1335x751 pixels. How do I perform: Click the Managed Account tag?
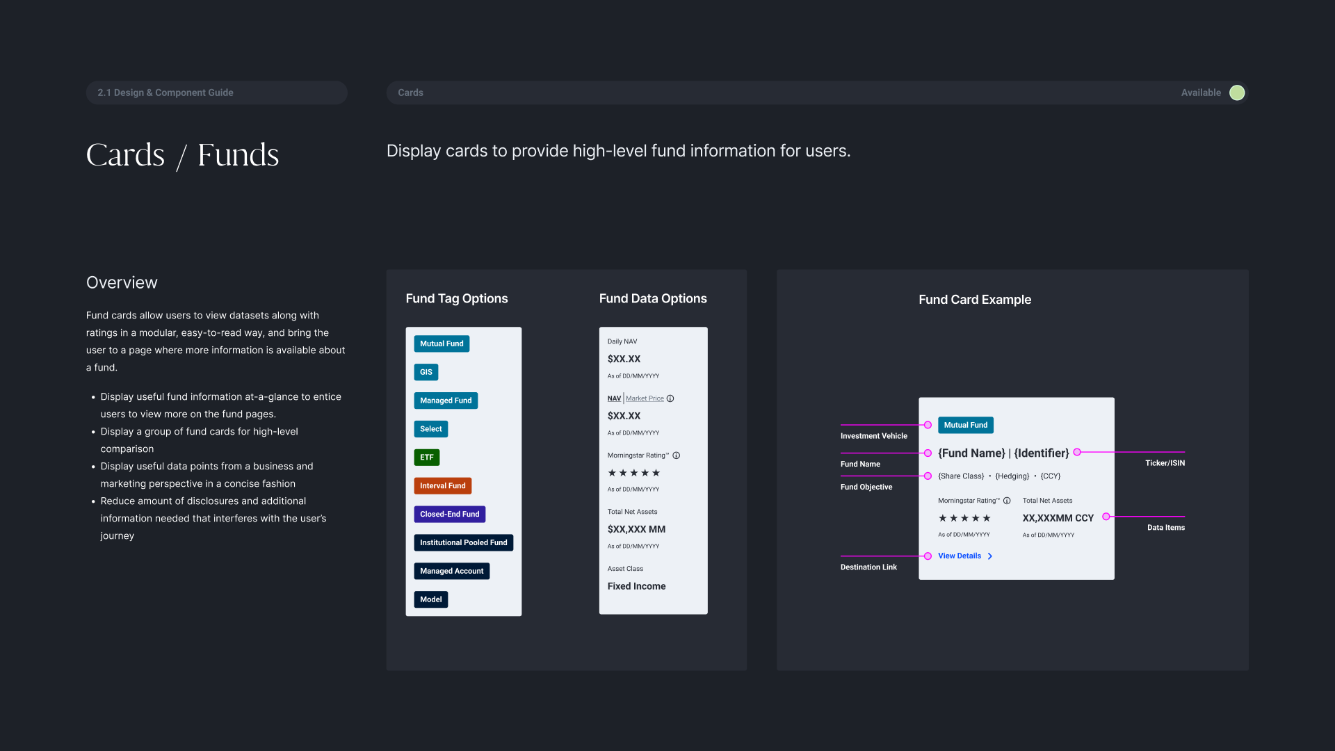click(451, 572)
